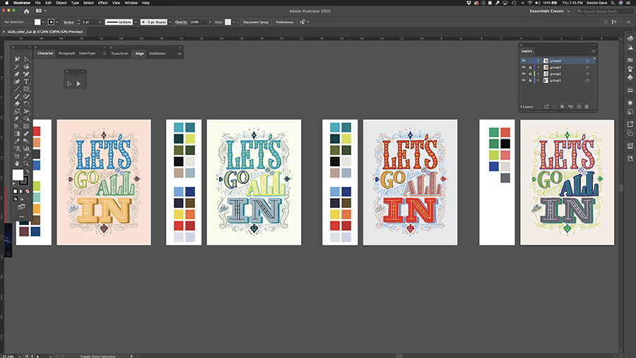Select the Selection tool in Tools panel
The image size is (636, 358).
[17, 59]
